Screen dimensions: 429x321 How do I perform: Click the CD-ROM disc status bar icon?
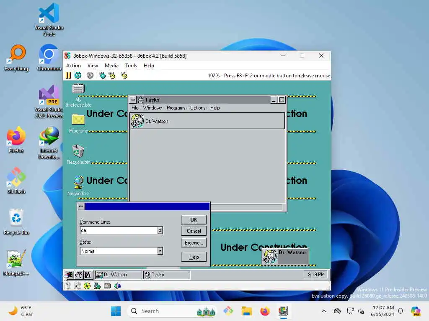87,286
